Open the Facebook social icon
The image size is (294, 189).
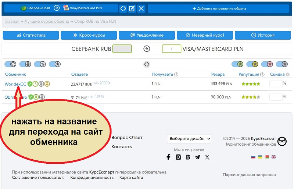(x=168, y=157)
